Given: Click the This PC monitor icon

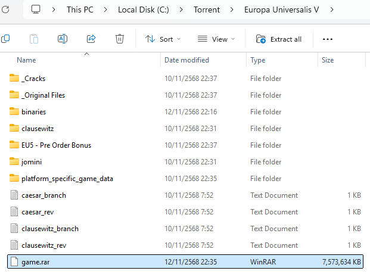Looking at the screenshot, I should click(36, 10).
